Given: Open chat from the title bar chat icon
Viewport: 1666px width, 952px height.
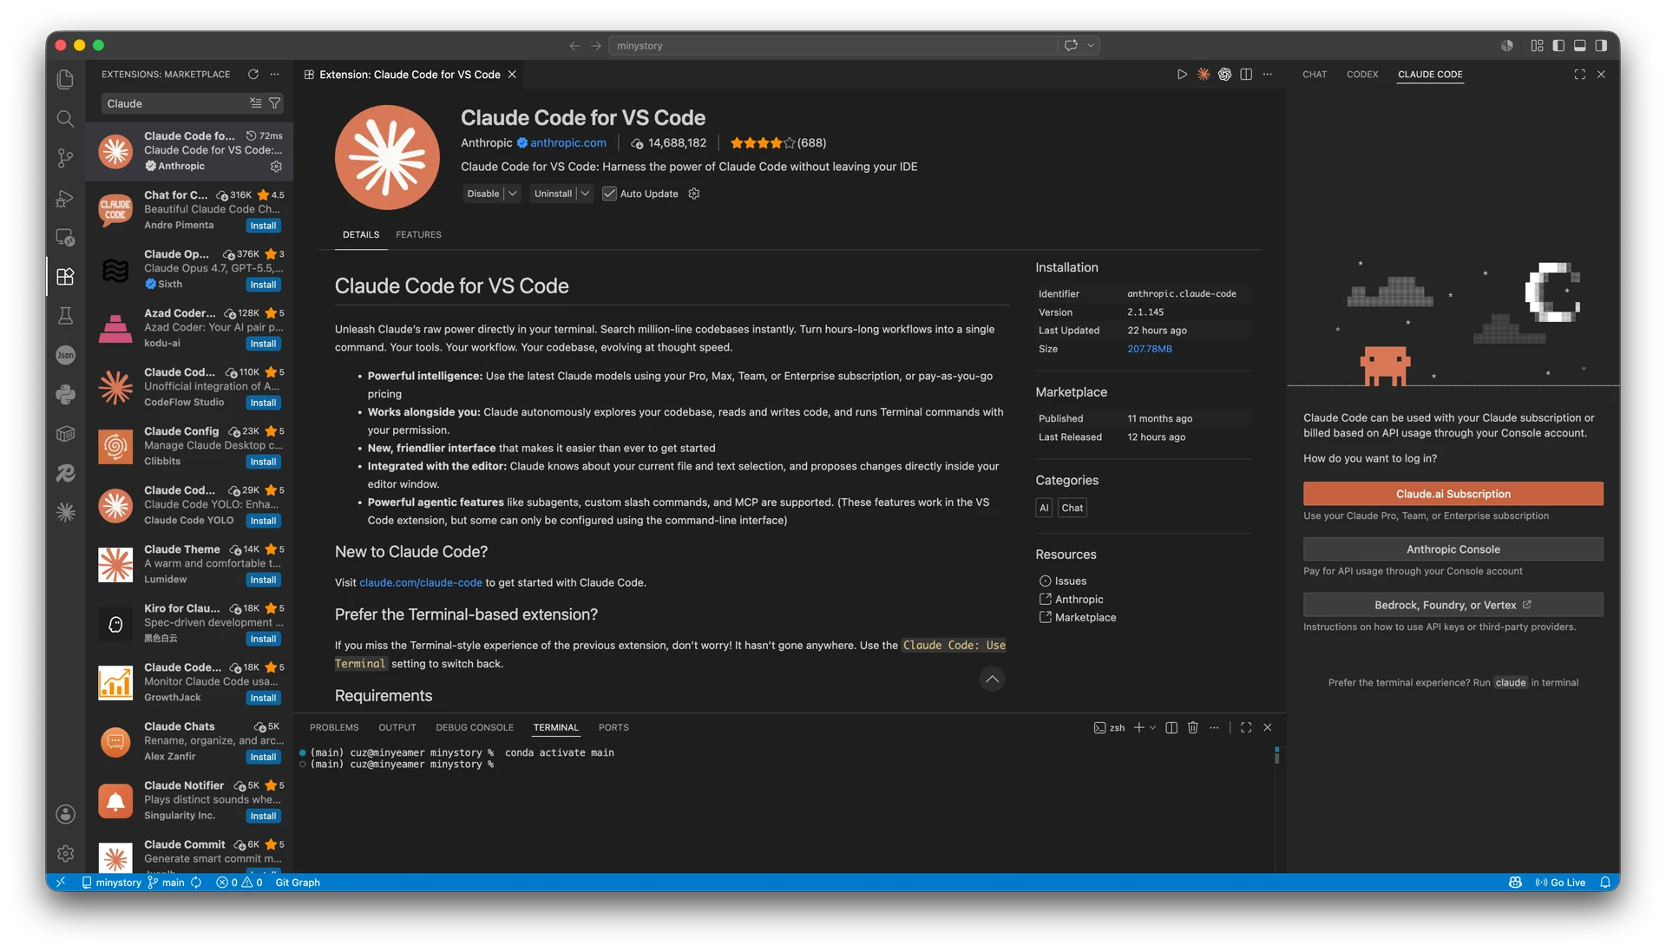Looking at the screenshot, I should point(1072,46).
